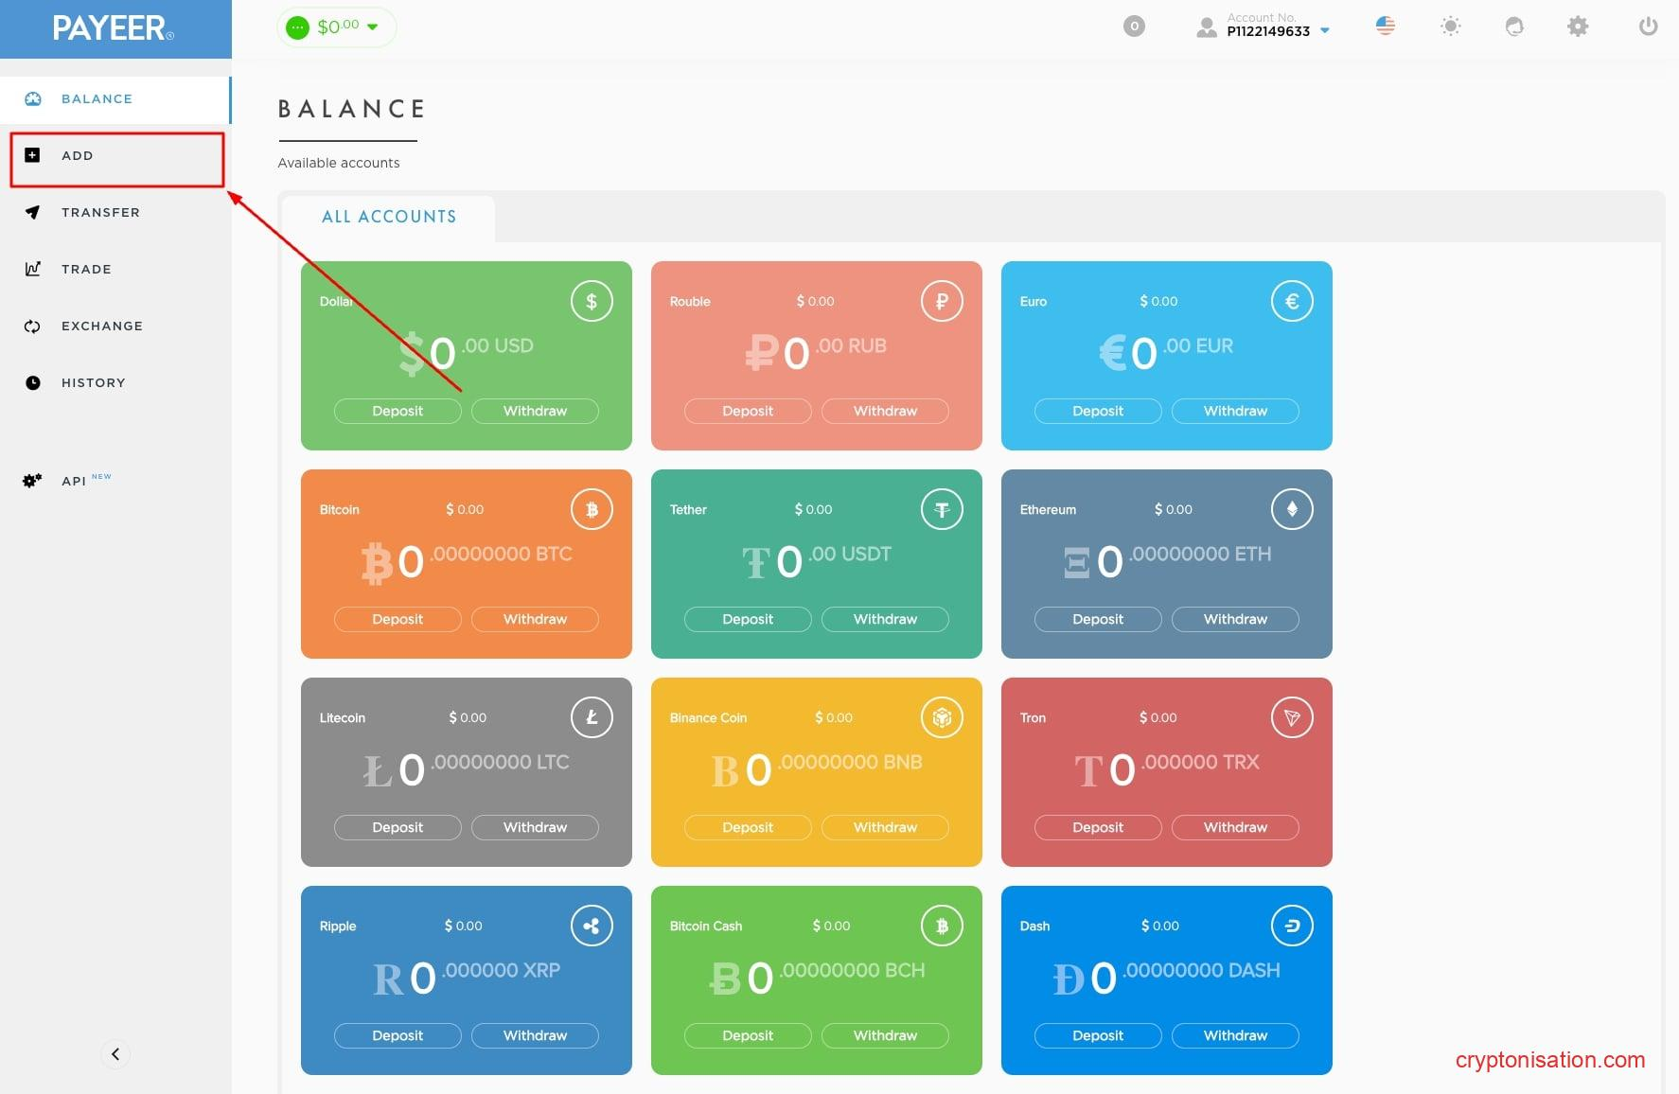
Task: Click the Ripple circle icon
Action: pyautogui.click(x=592, y=926)
